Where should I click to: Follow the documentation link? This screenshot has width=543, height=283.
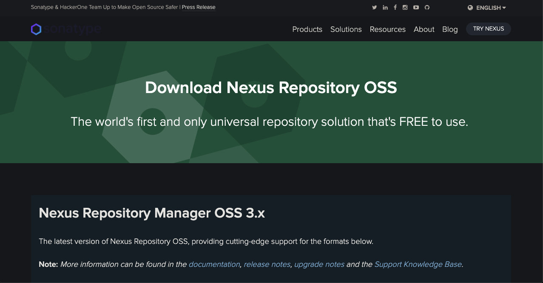pyautogui.click(x=214, y=264)
